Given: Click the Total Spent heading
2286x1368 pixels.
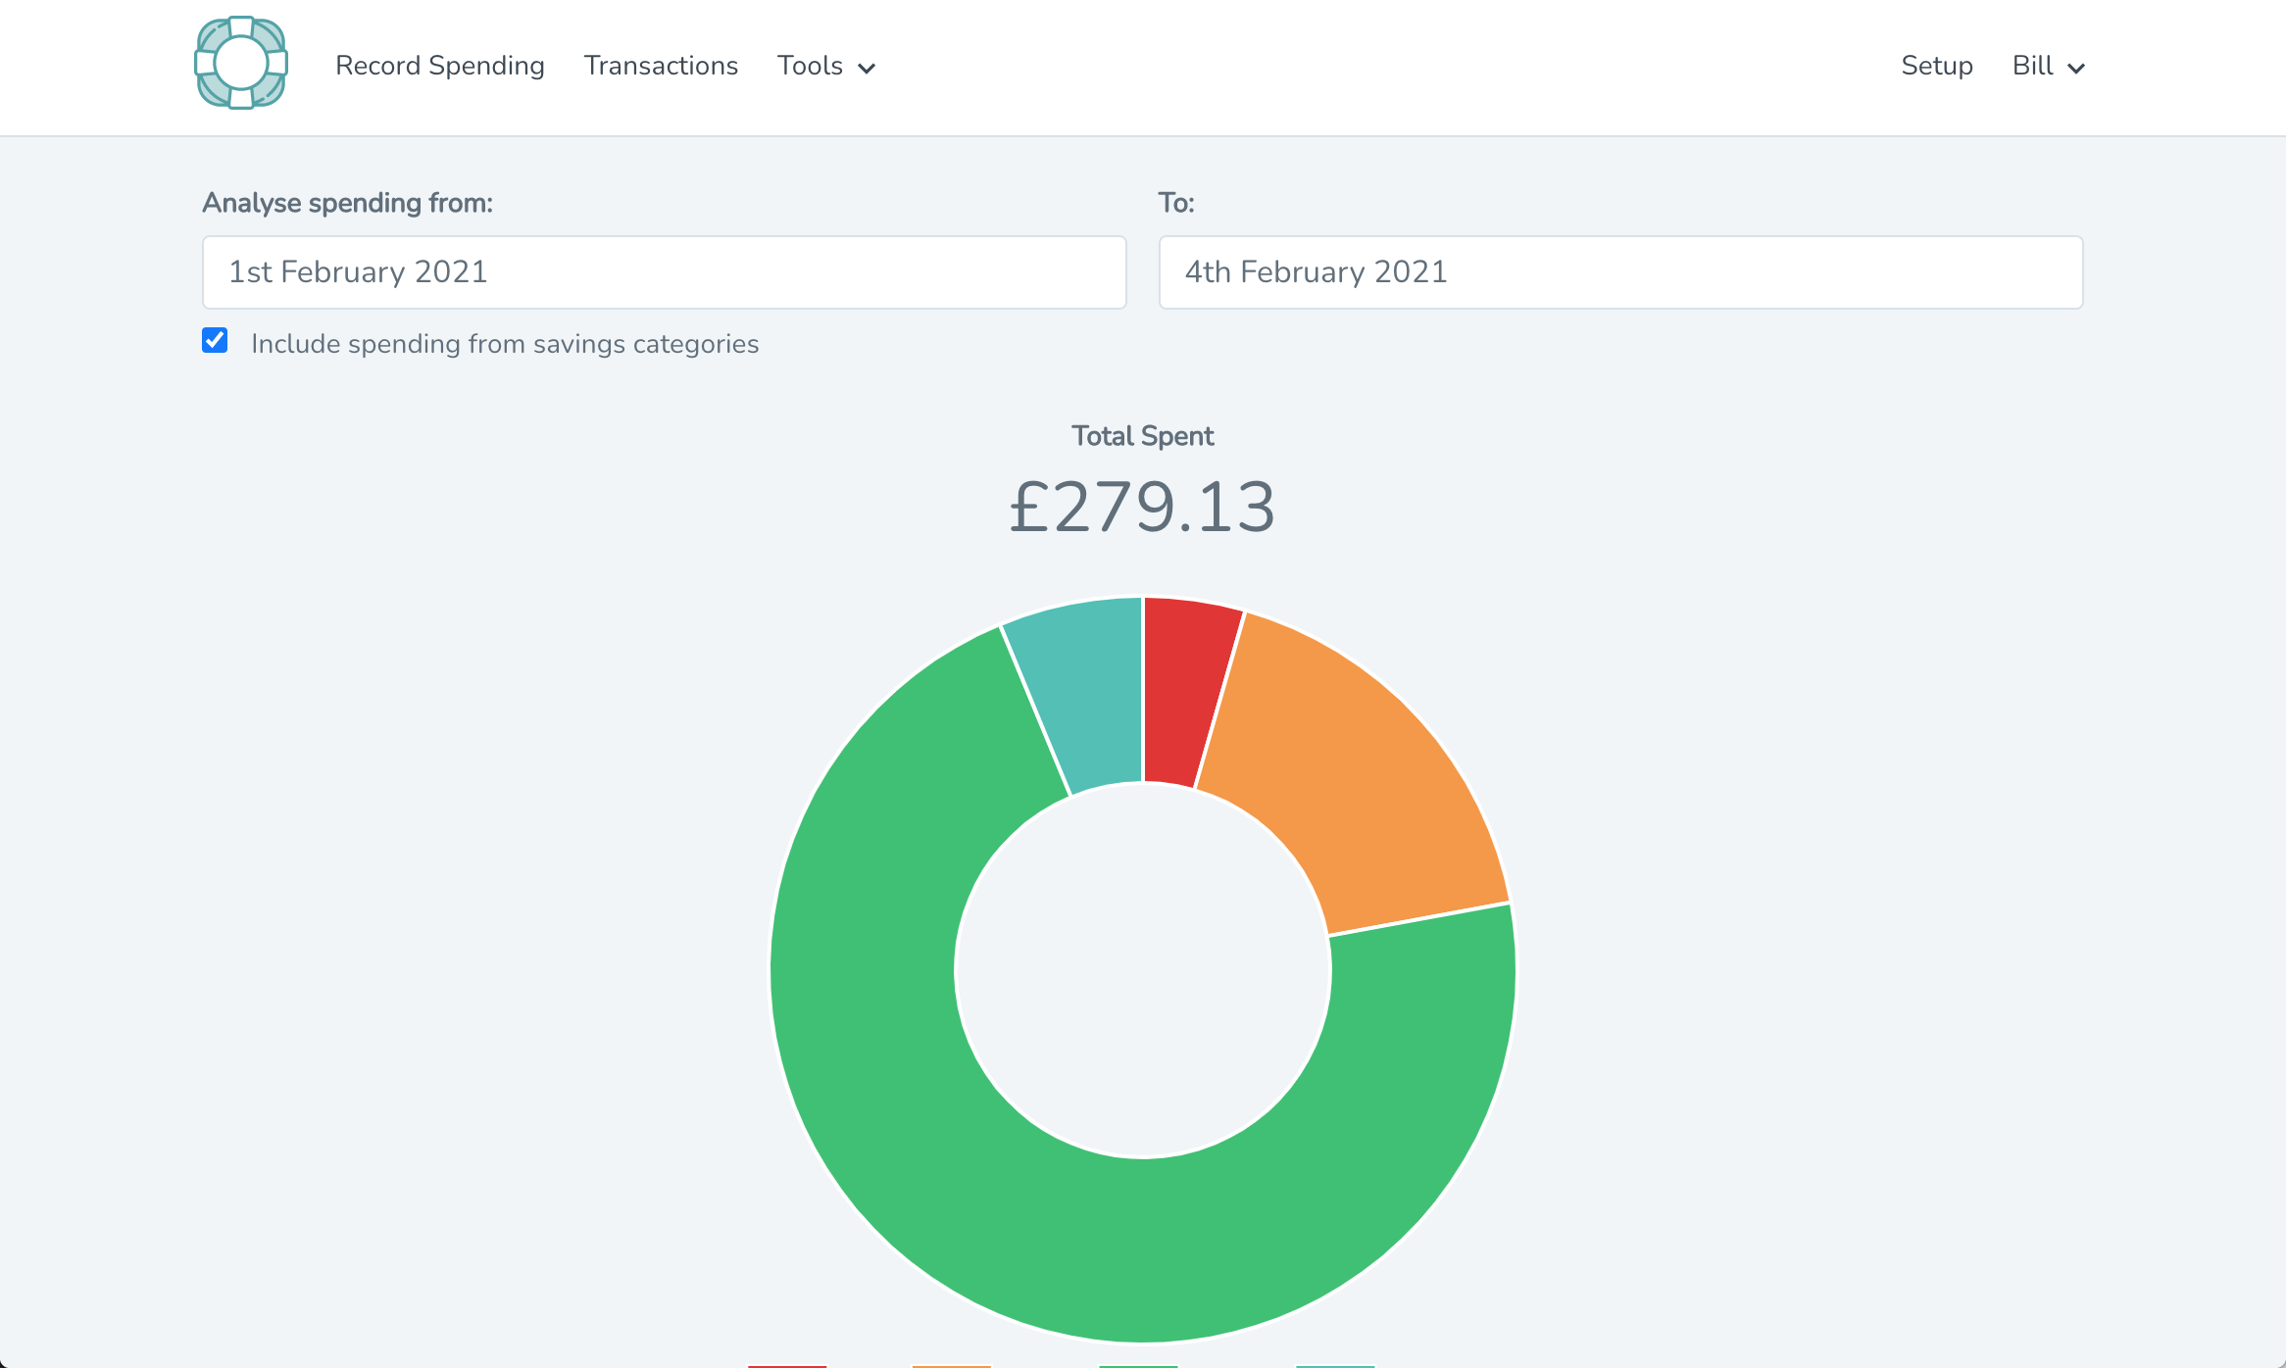Looking at the screenshot, I should 1142,436.
